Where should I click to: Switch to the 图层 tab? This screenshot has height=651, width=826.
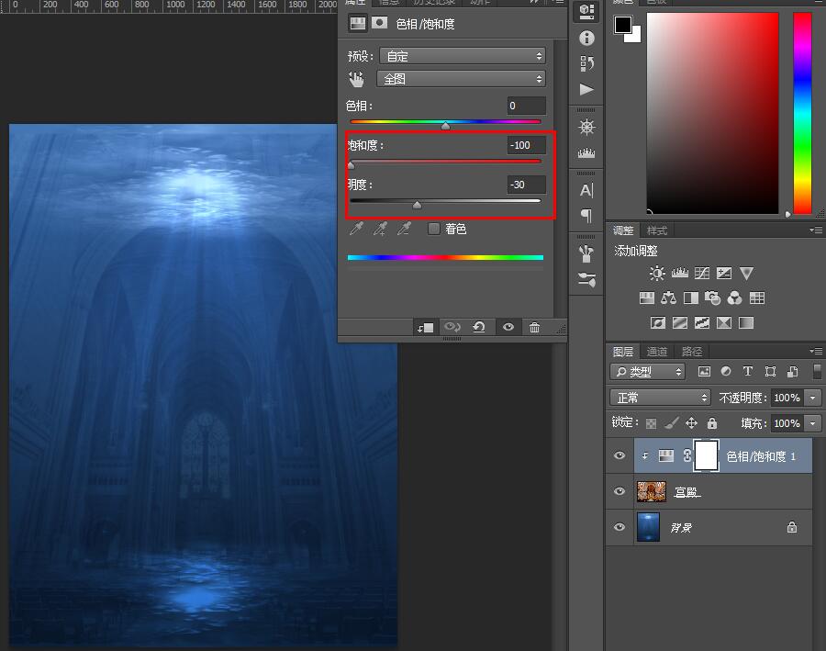[623, 352]
